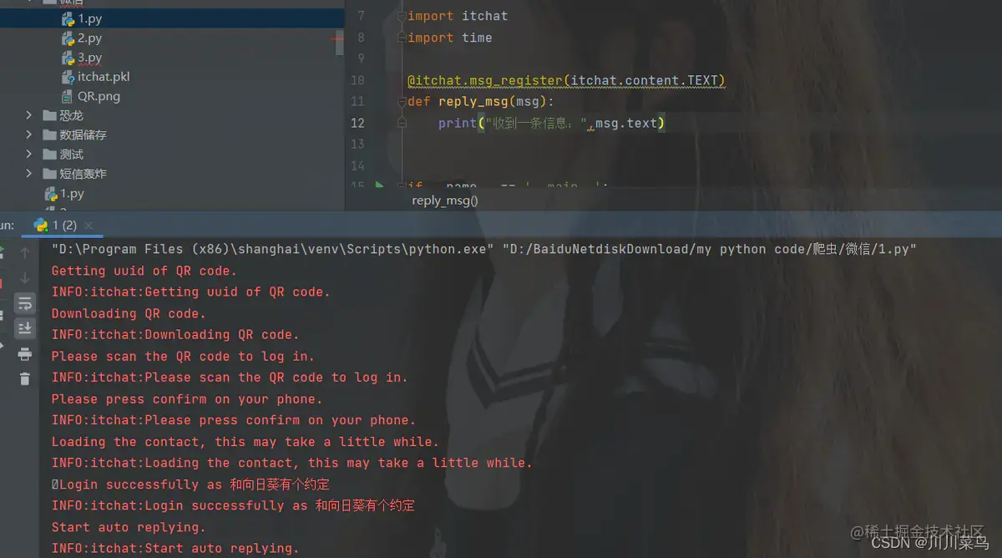
Task: Clear the console with the trash icon
Action: [25, 378]
